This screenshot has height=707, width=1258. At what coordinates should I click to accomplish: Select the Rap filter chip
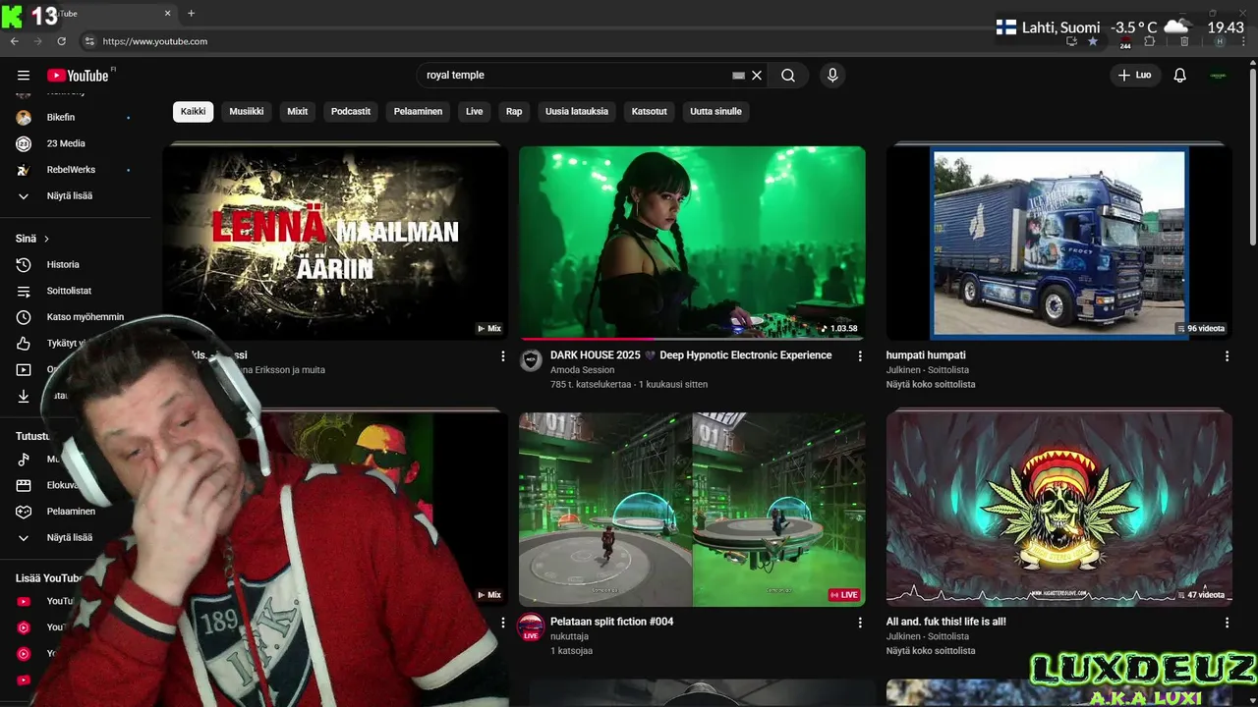[x=514, y=111]
